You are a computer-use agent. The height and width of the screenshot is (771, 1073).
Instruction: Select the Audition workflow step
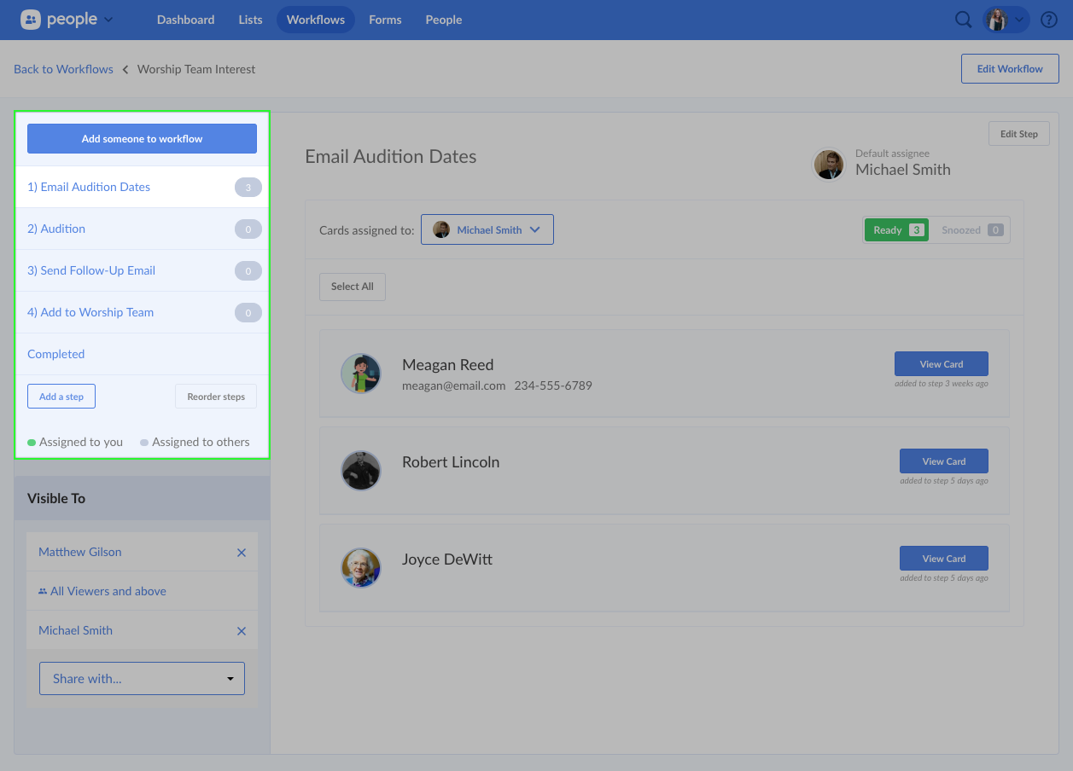(x=56, y=229)
